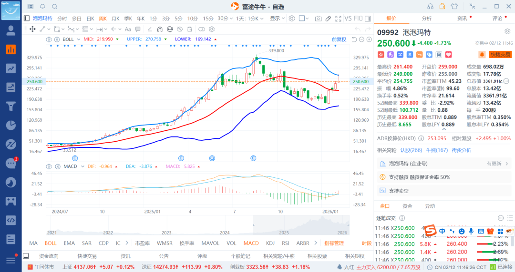Toggle the linked-circles sync icon in drawing toolbar
This screenshot has height=272, width=515.
coord(202,29)
